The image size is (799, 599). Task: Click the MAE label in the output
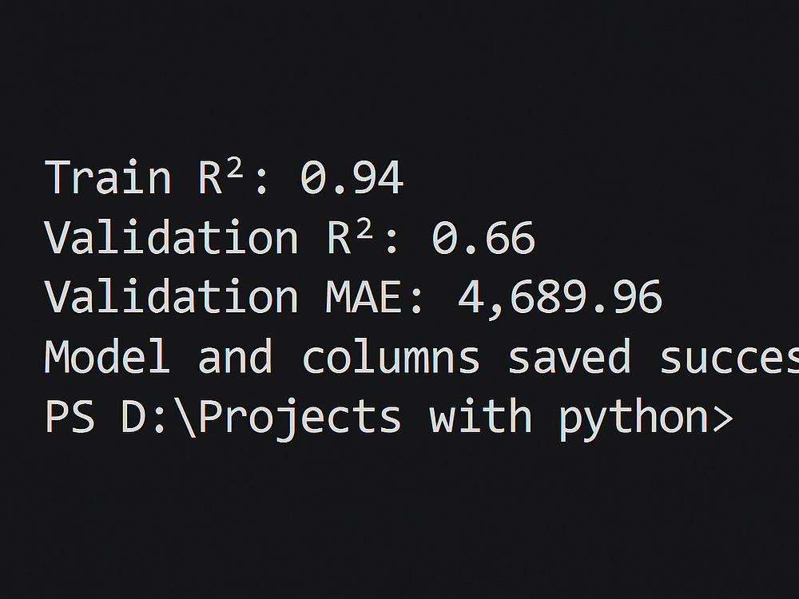coord(364,297)
